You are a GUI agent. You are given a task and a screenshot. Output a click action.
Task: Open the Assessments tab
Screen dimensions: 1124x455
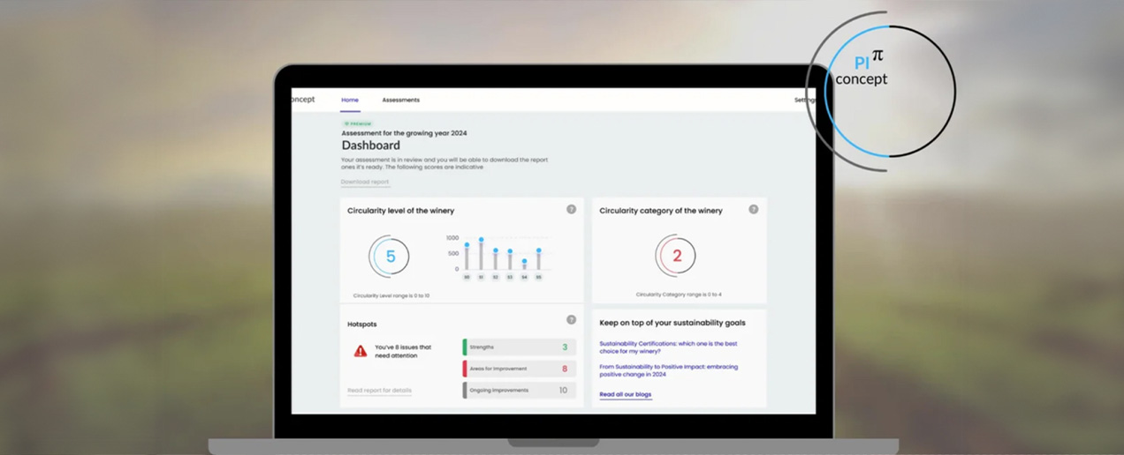[x=400, y=101]
